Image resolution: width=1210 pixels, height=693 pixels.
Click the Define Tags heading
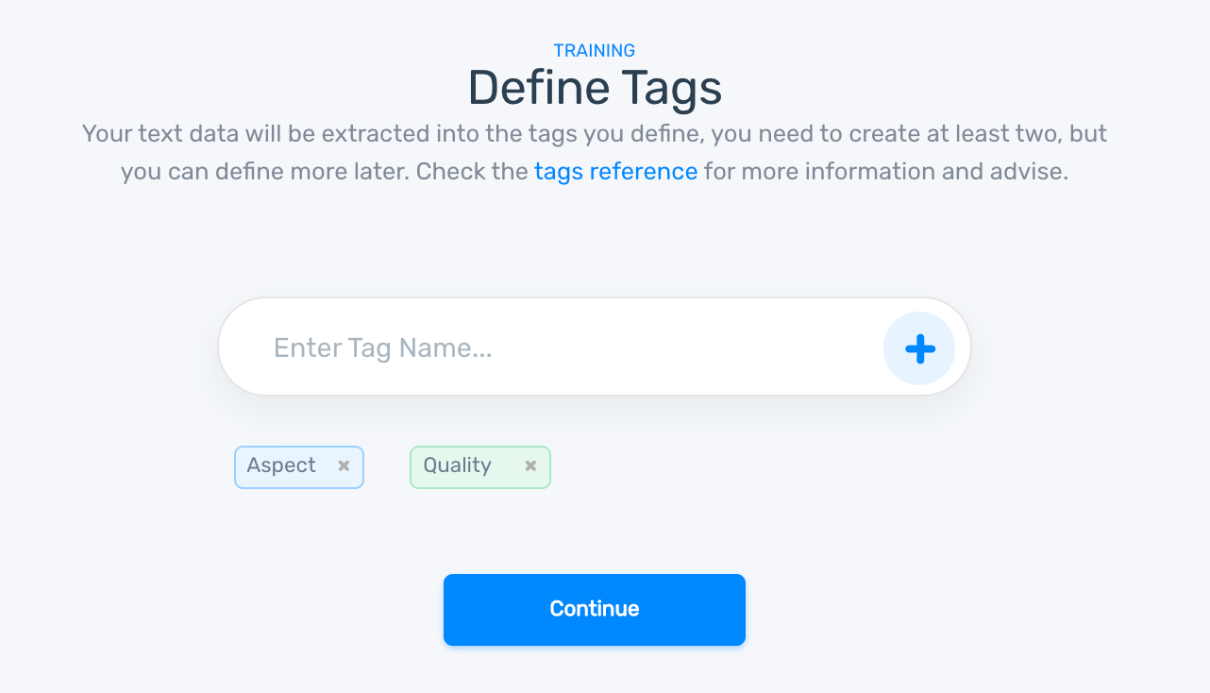(595, 88)
